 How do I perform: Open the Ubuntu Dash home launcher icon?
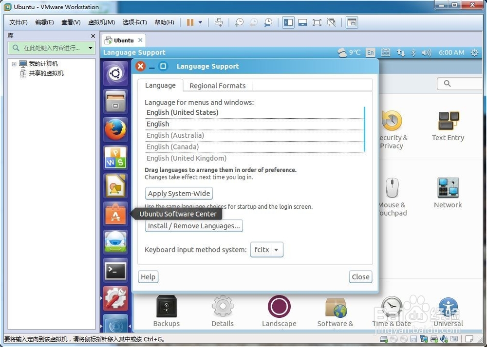pyautogui.click(x=115, y=73)
